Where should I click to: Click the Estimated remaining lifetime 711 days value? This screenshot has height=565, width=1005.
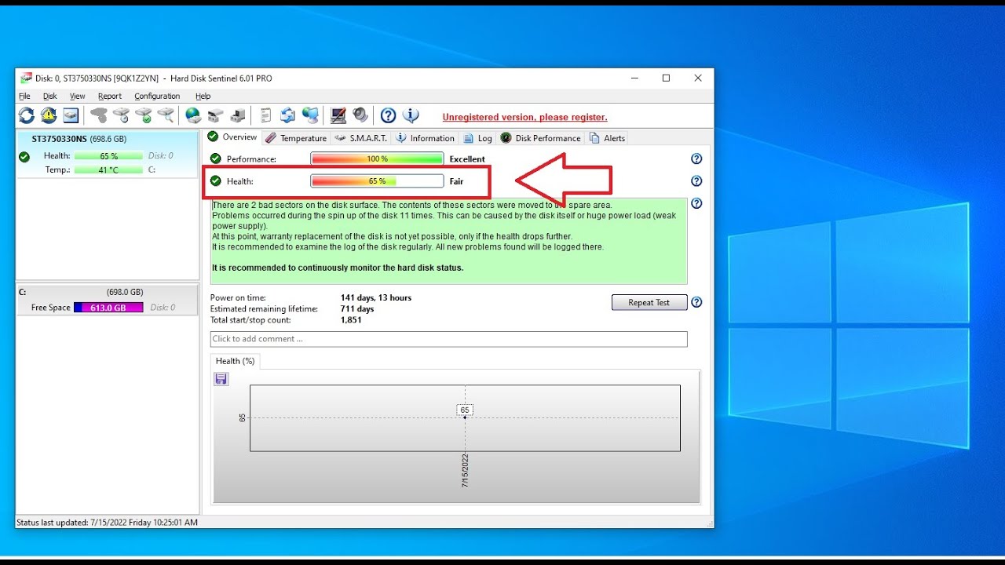[357, 309]
